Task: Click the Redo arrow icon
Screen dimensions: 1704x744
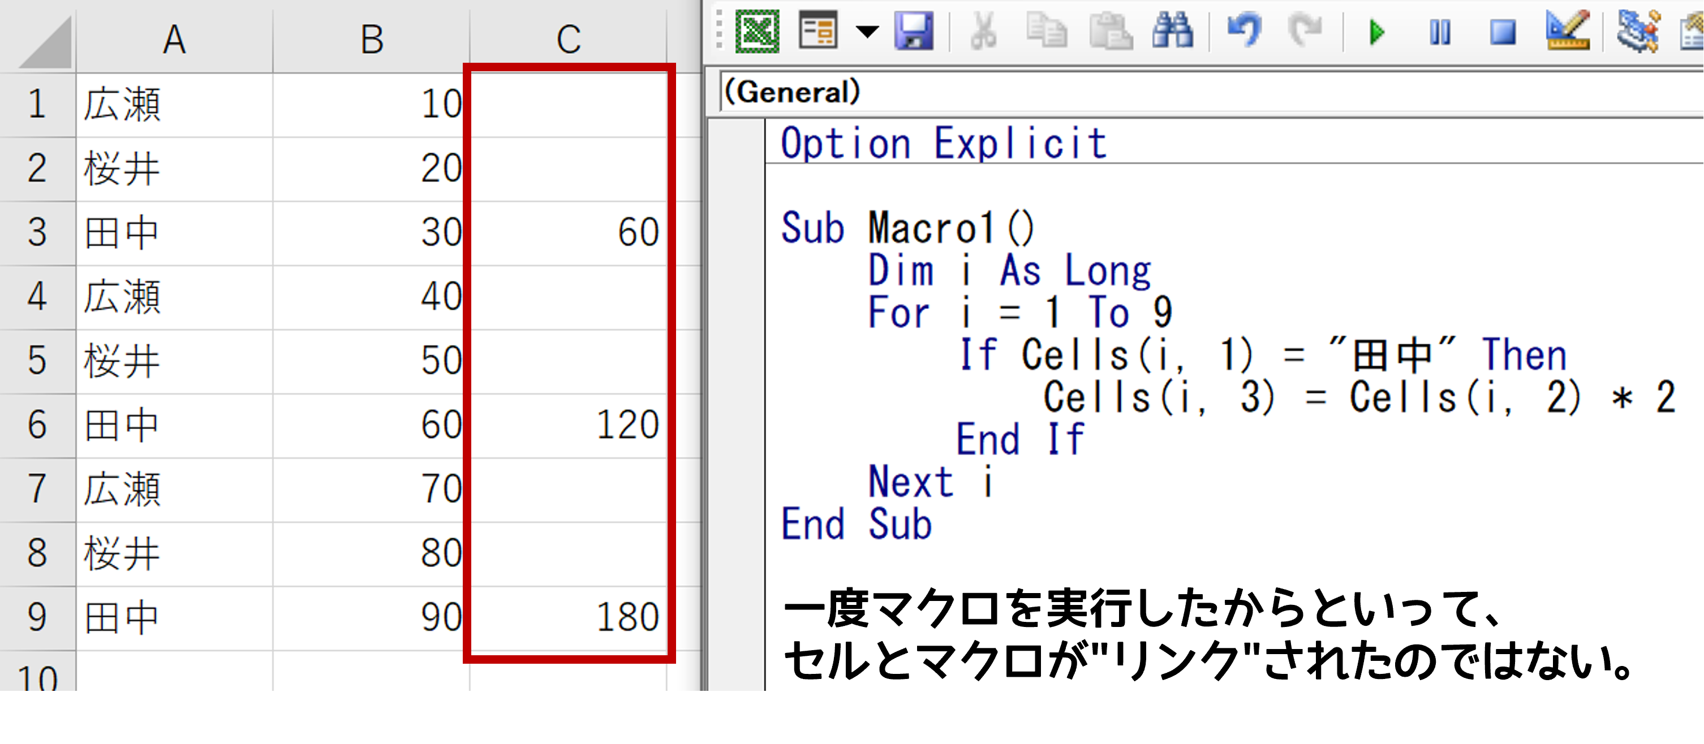Action: [1305, 31]
